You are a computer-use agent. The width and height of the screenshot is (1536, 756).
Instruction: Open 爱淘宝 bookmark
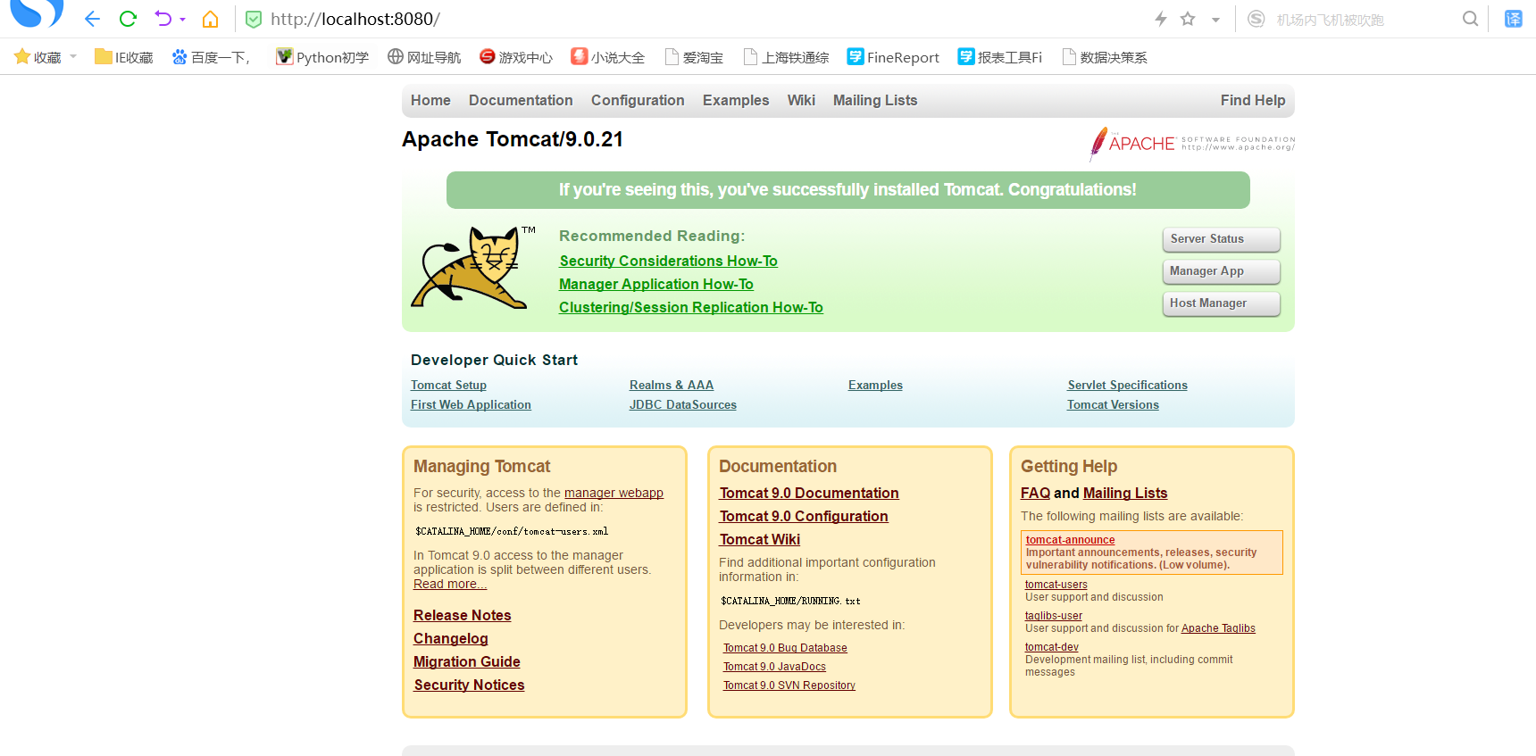pos(694,57)
